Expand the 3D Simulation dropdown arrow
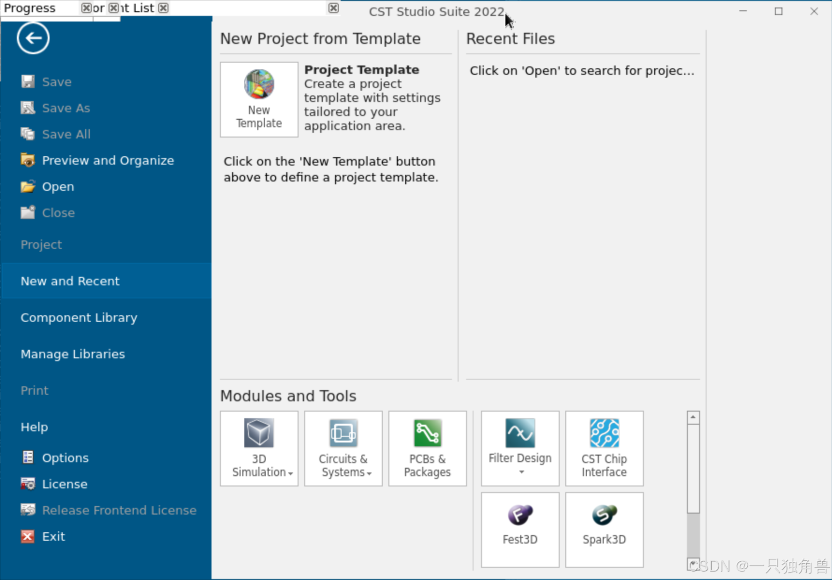Image resolution: width=832 pixels, height=580 pixels. click(291, 473)
